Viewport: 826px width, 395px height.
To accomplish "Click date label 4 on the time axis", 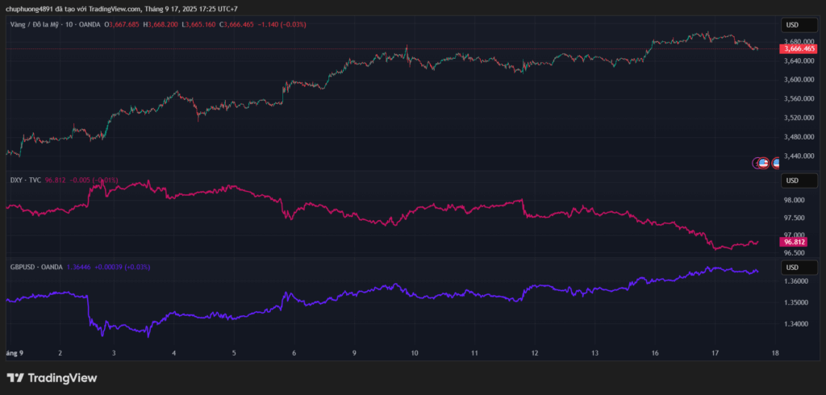I will click(173, 353).
